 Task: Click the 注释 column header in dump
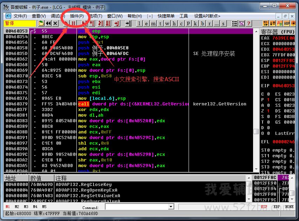click(x=150, y=178)
